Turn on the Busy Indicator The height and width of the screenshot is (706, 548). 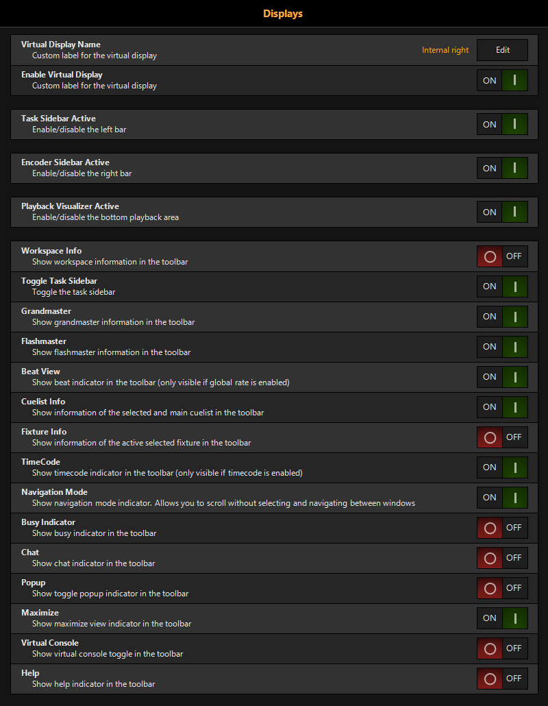502,528
